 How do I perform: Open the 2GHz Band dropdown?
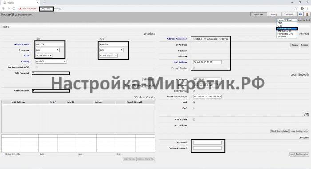click(x=44, y=56)
